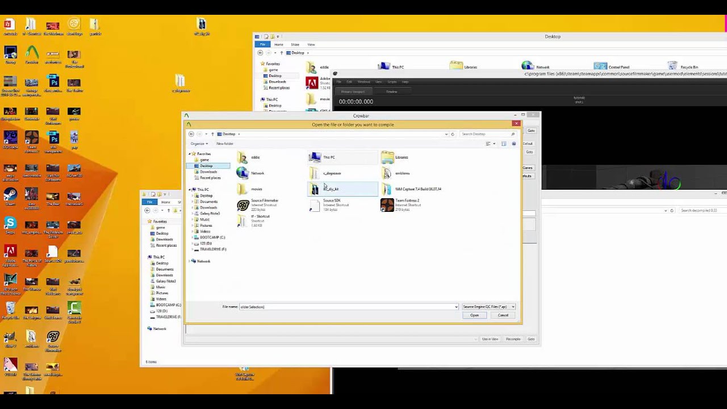Open the view options arrow beside the view icon
This screenshot has height=409, width=727.
click(493, 144)
